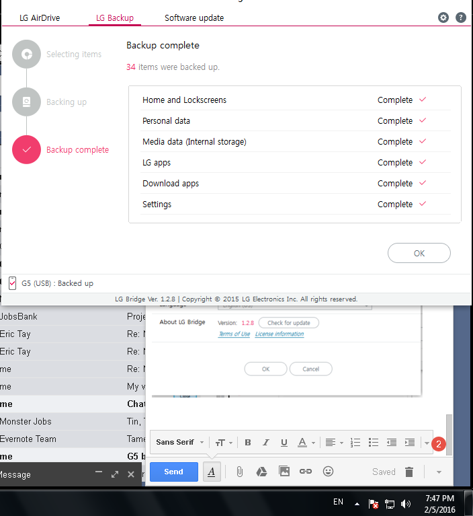
Task: Toggle underline formatting
Action: click(x=284, y=443)
